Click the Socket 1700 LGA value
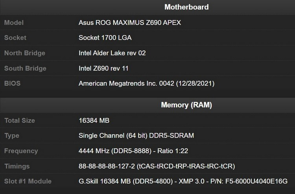This screenshot has height=194, width=295. (105, 38)
